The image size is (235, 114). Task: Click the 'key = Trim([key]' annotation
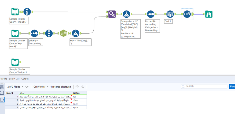[81, 42]
